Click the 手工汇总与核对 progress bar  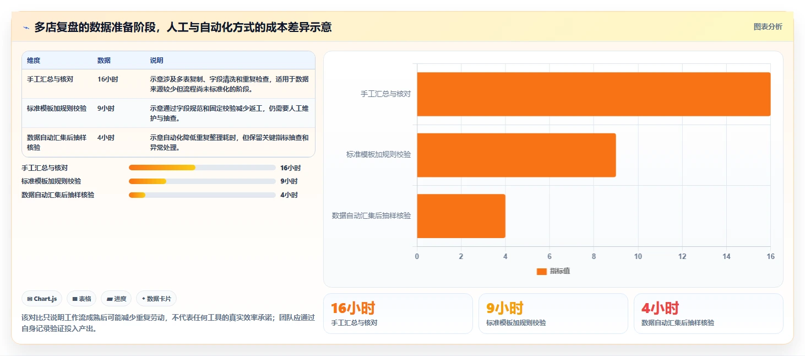[202, 168]
